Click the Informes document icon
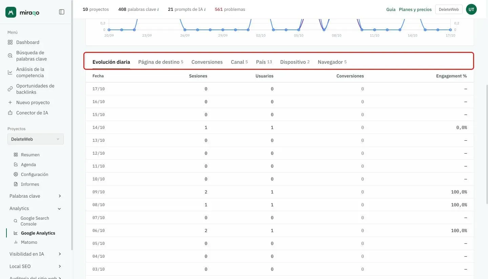 click(x=16, y=184)
